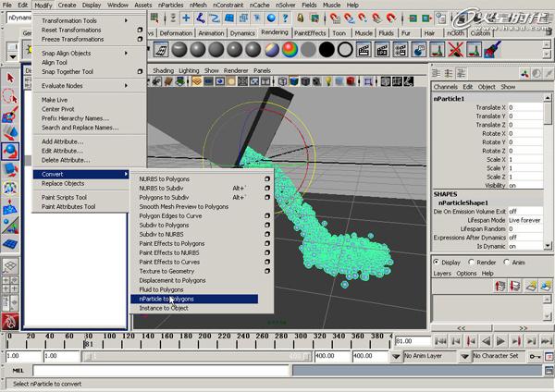Screen dimensions: 555x392
Task: Open the Layers menu in Layer Editor
Action: 442,274
